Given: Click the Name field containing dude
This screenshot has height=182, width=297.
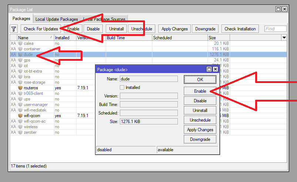Looking at the screenshot, I should [x=149, y=79].
